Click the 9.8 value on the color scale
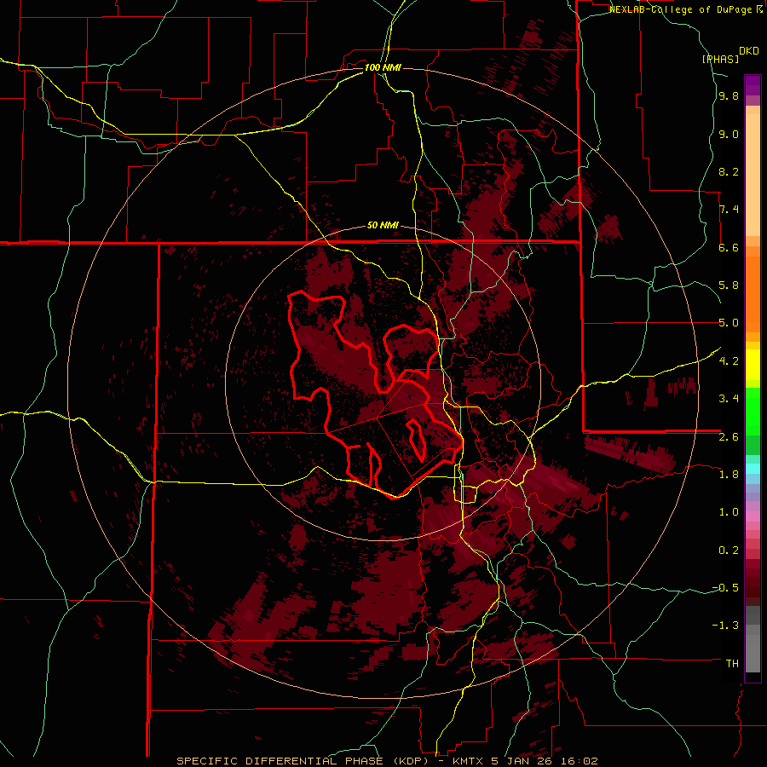 (729, 96)
